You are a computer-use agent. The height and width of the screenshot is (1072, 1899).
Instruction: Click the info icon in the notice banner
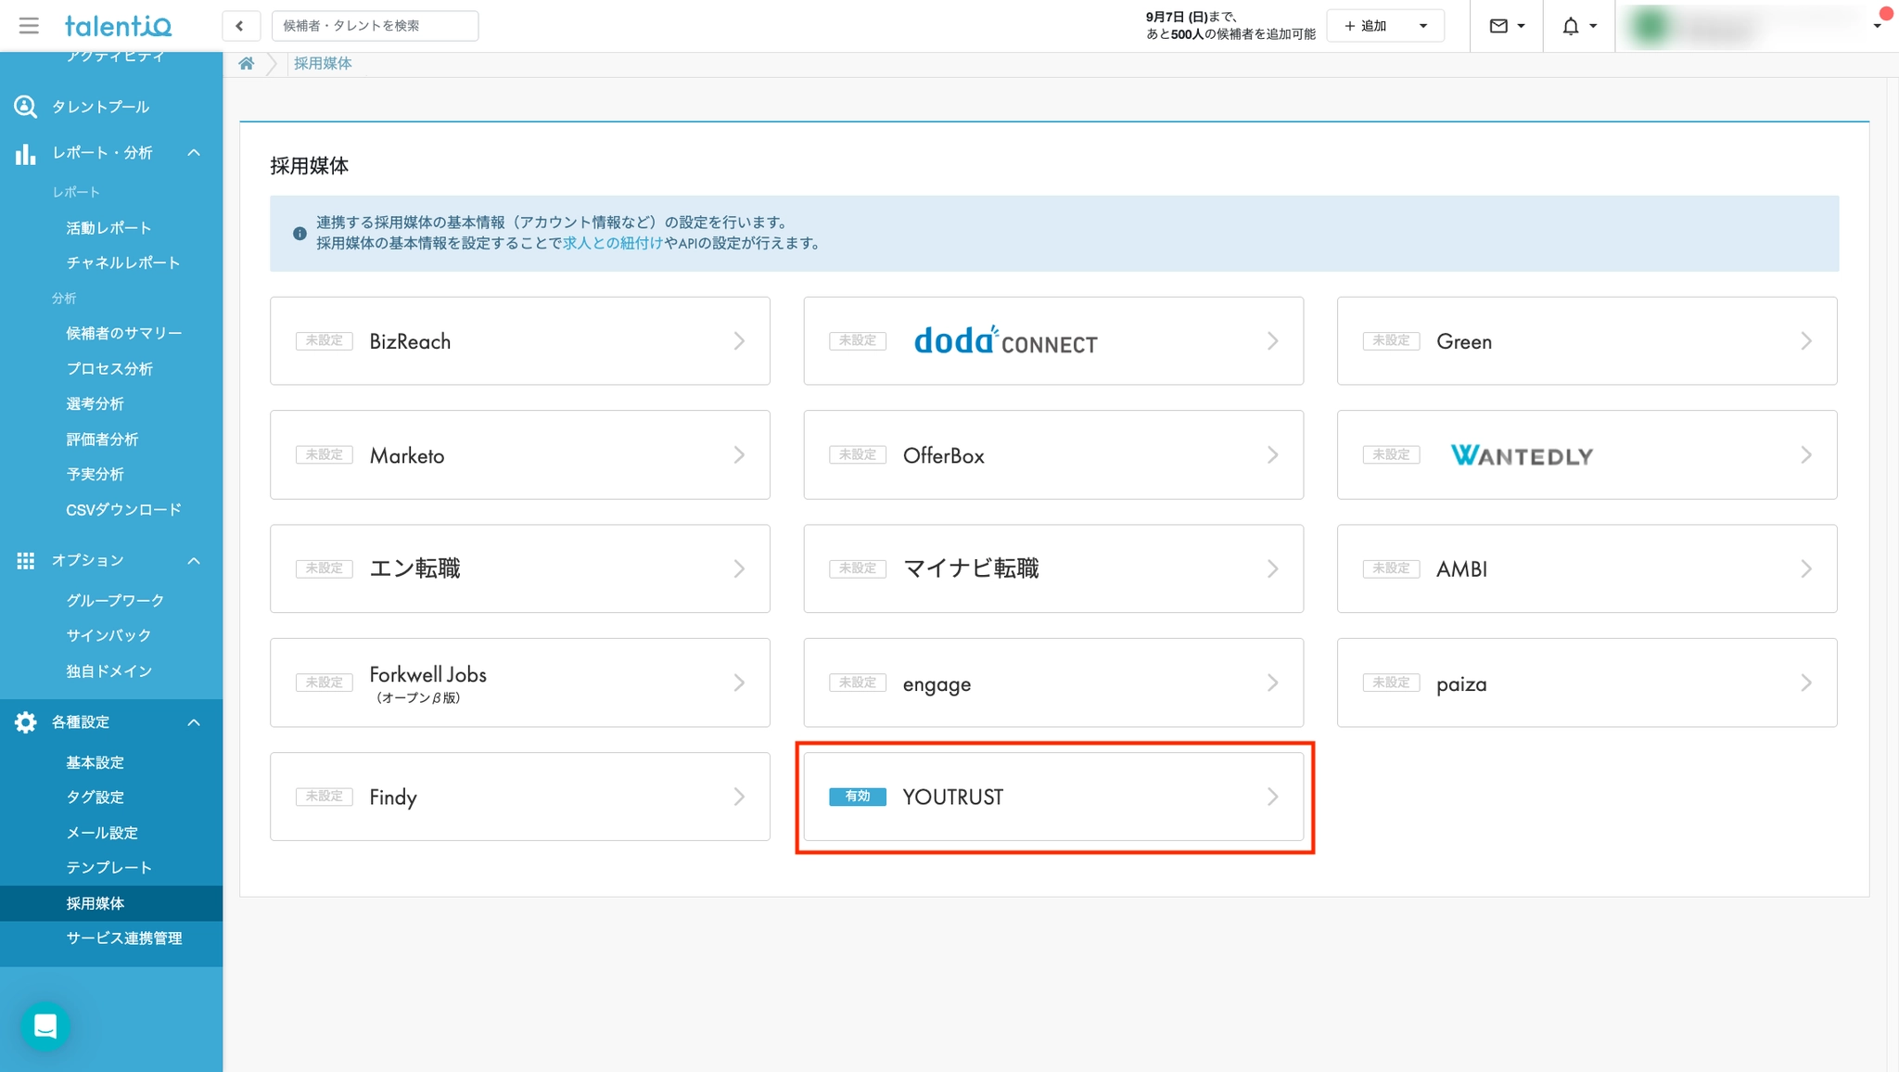(x=300, y=234)
